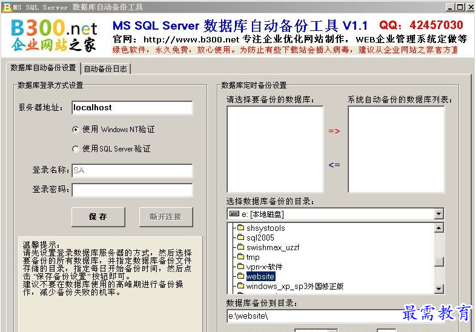Click the tmp folder icon
The image size is (476, 332).
241,256
